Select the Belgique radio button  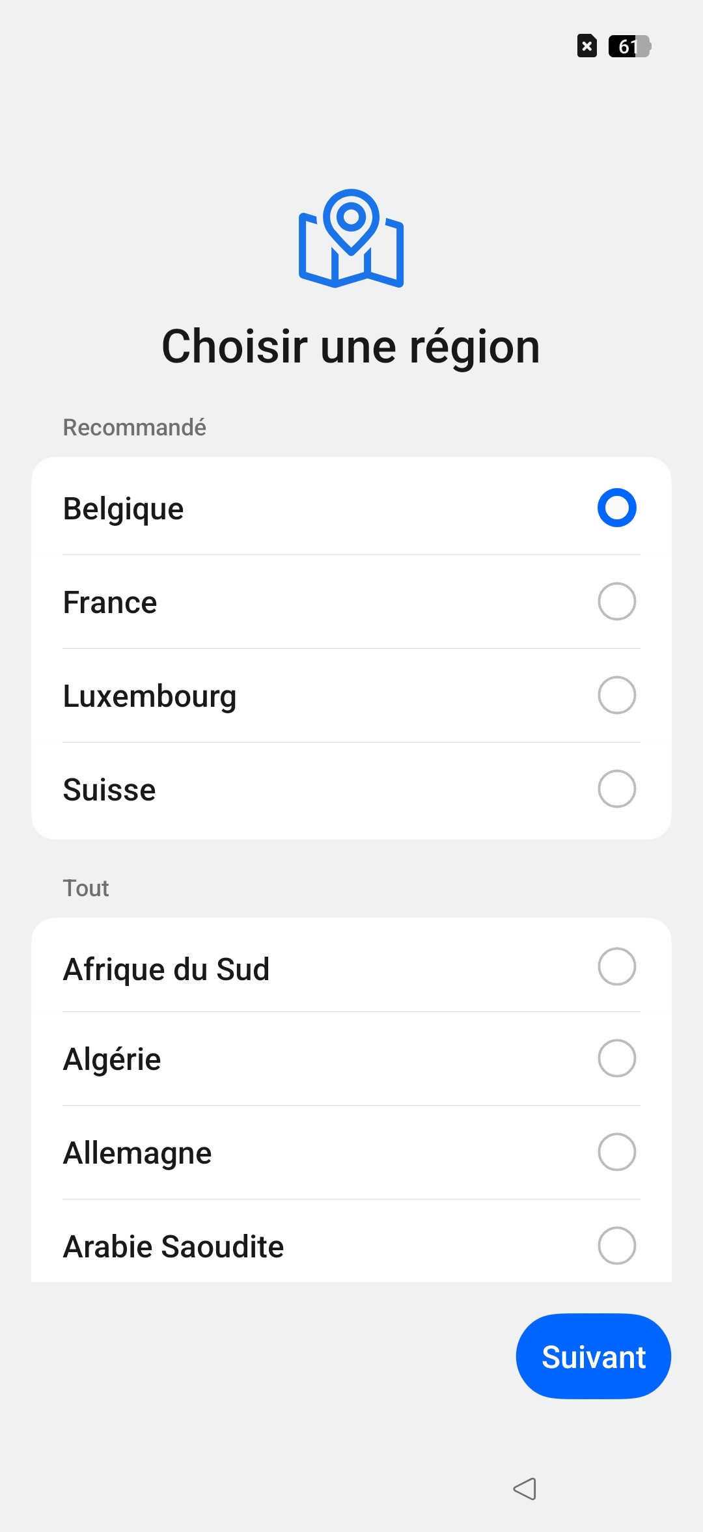[616, 508]
